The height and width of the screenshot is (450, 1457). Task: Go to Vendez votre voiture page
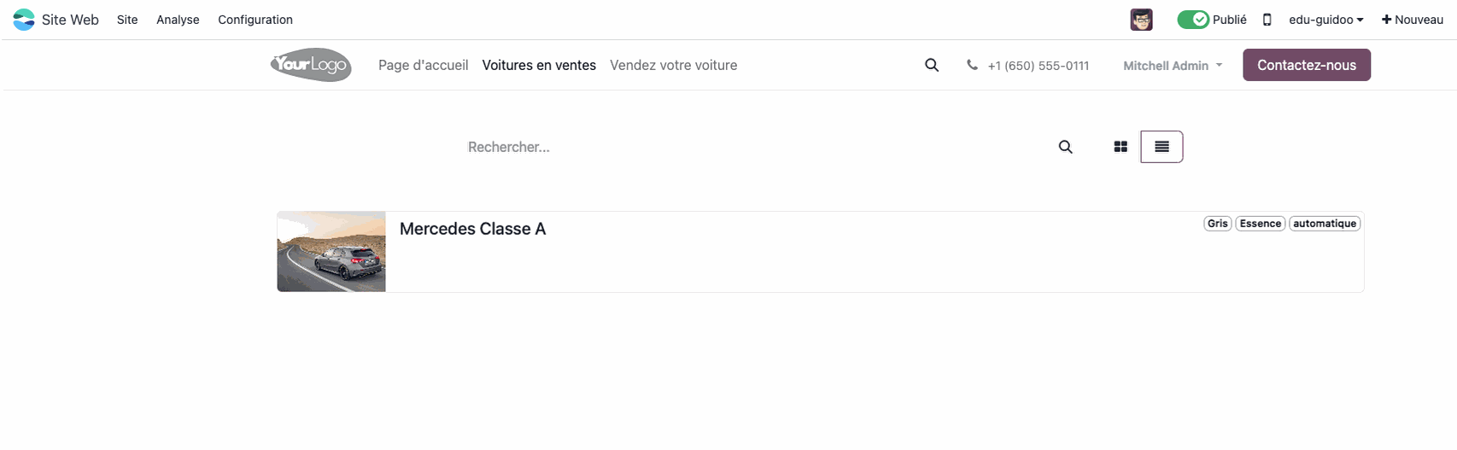click(x=673, y=65)
